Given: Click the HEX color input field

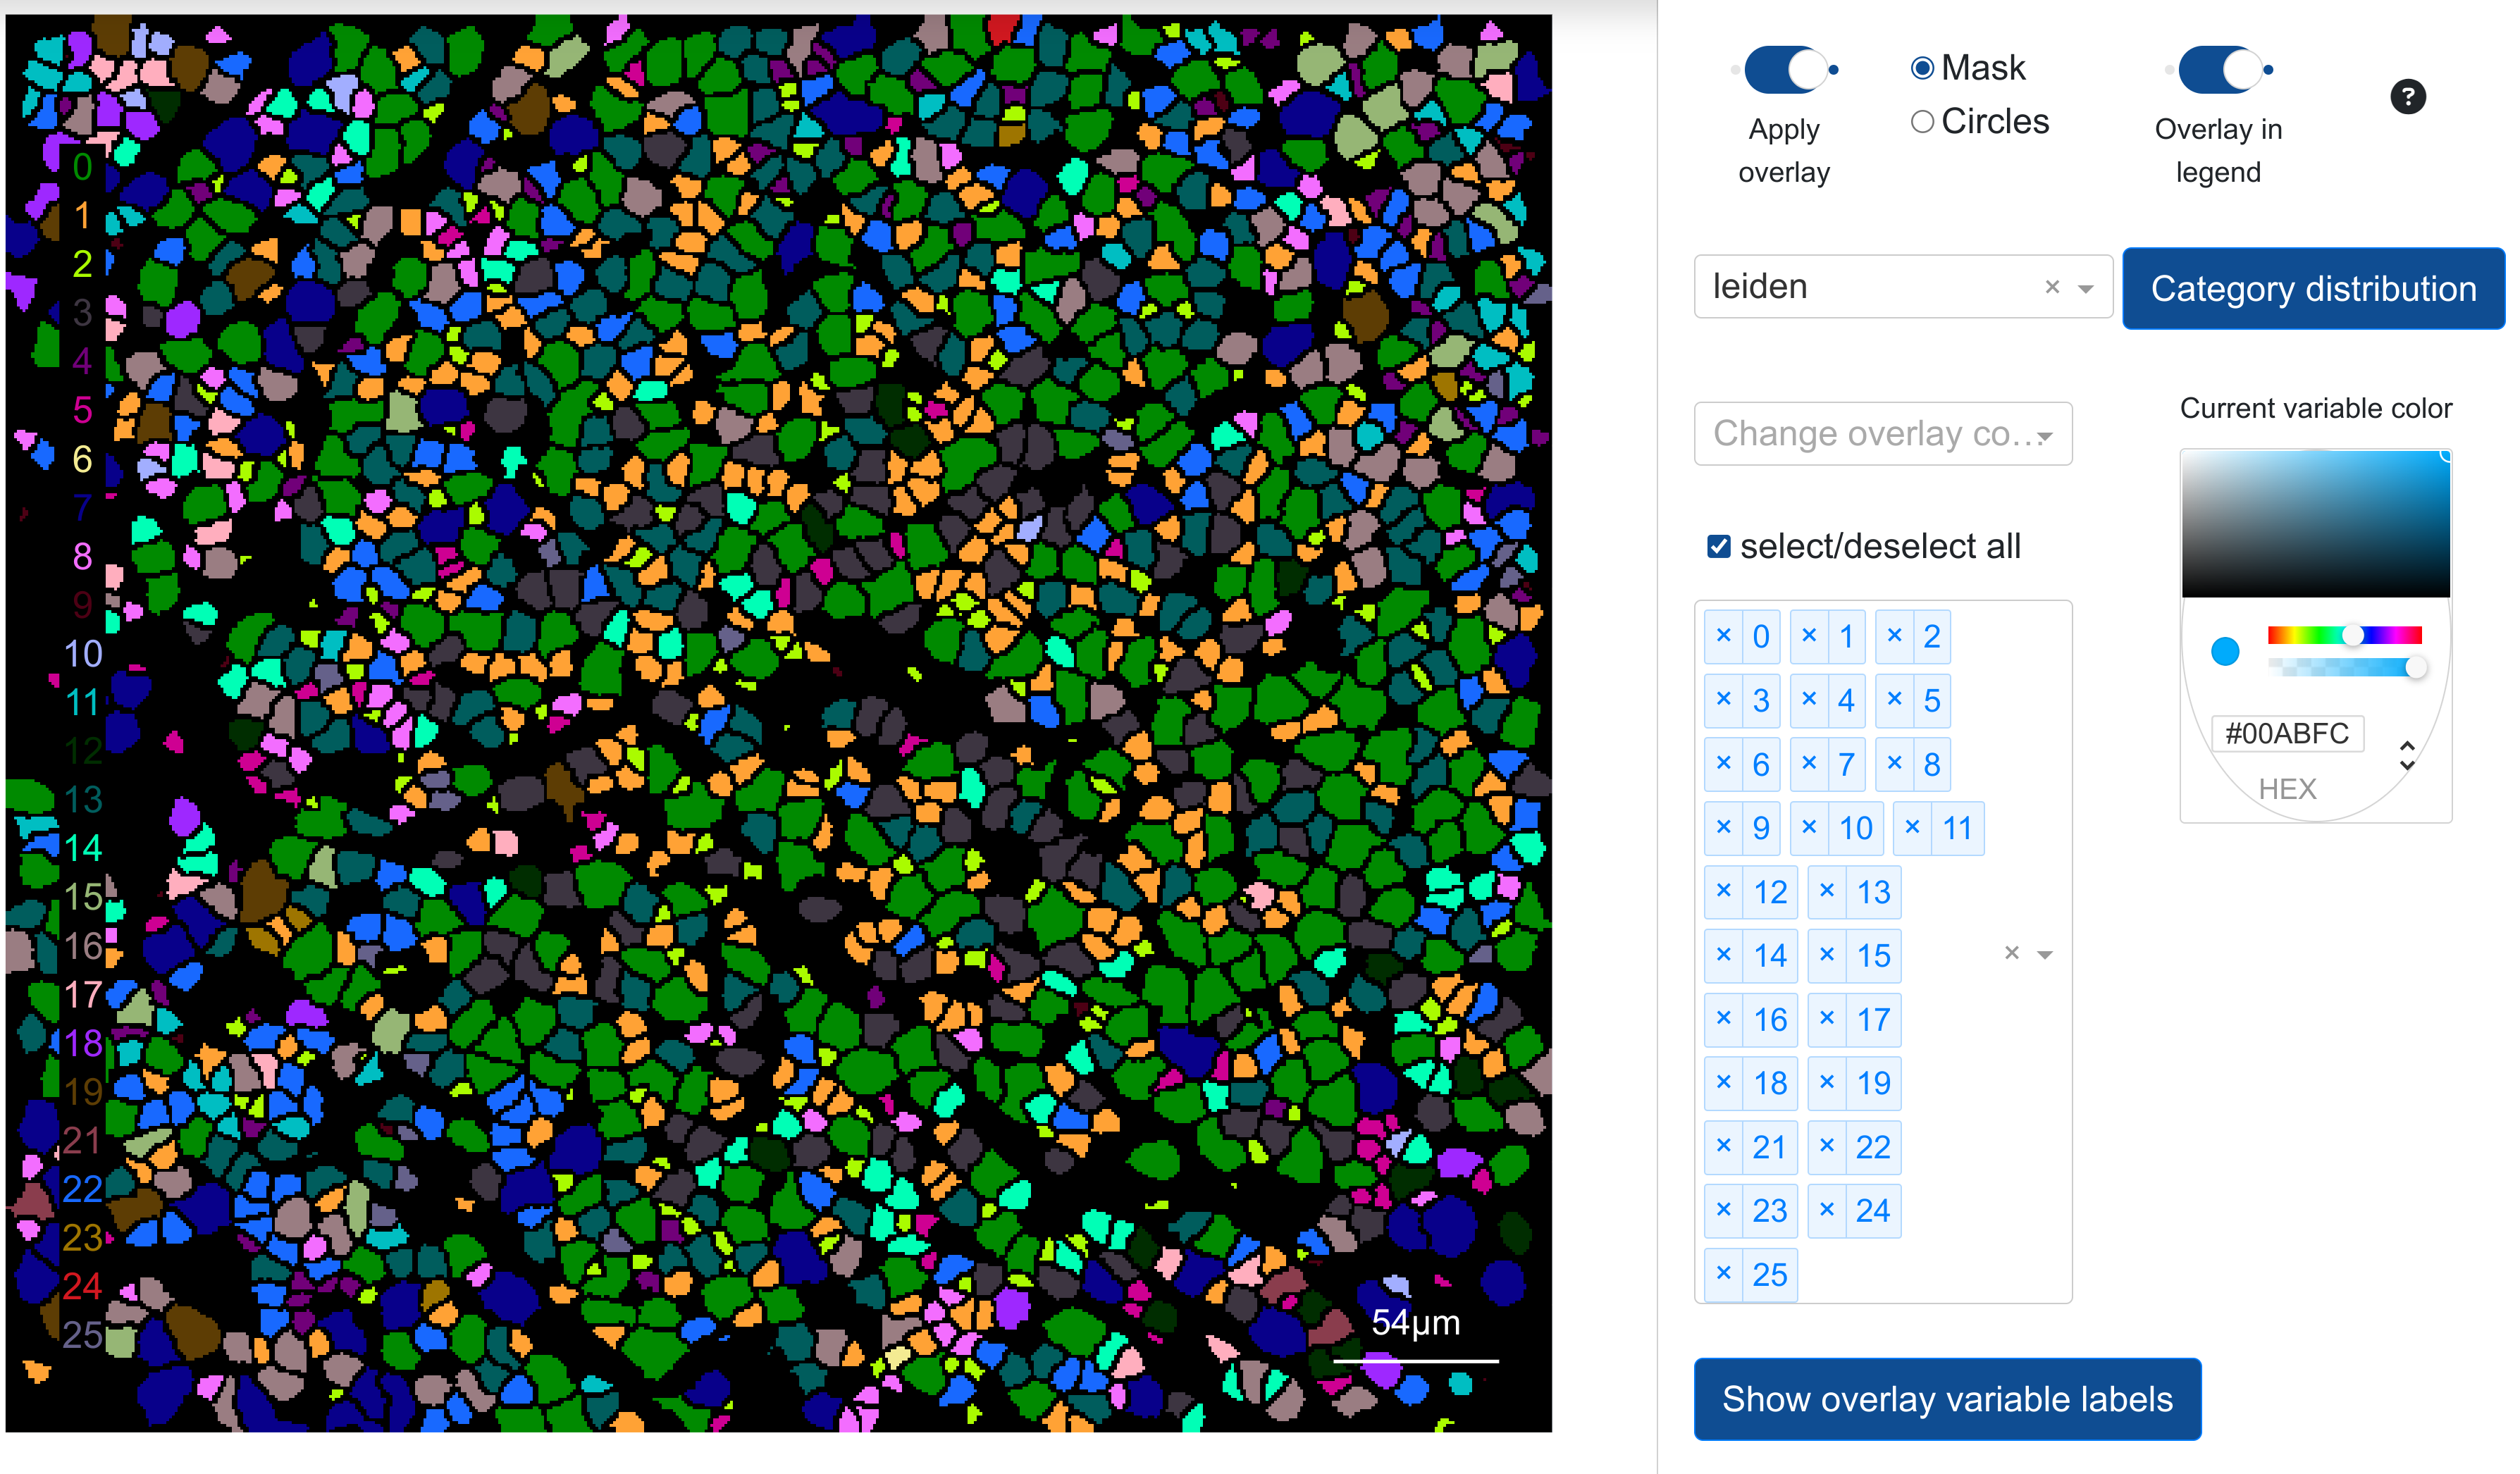Looking at the screenshot, I should pyautogui.click(x=2286, y=733).
